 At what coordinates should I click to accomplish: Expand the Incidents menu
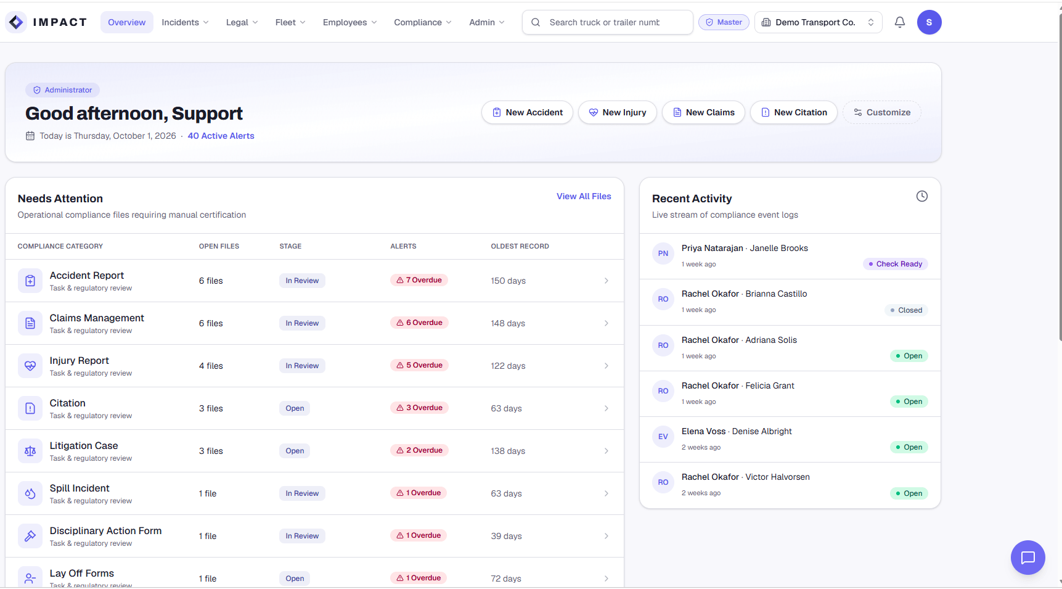pos(185,22)
